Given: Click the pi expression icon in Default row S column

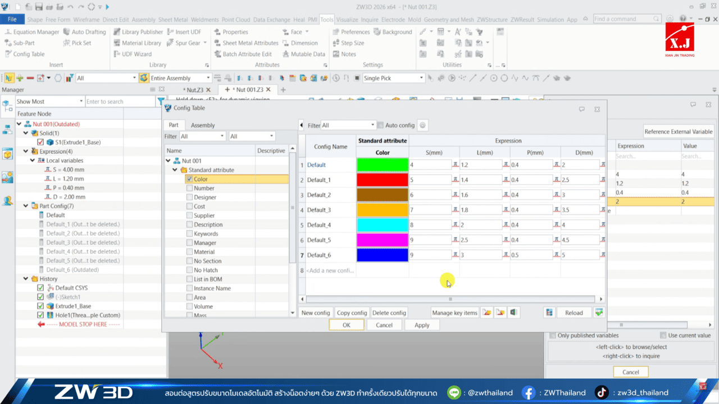Looking at the screenshot, I should 456,165.
